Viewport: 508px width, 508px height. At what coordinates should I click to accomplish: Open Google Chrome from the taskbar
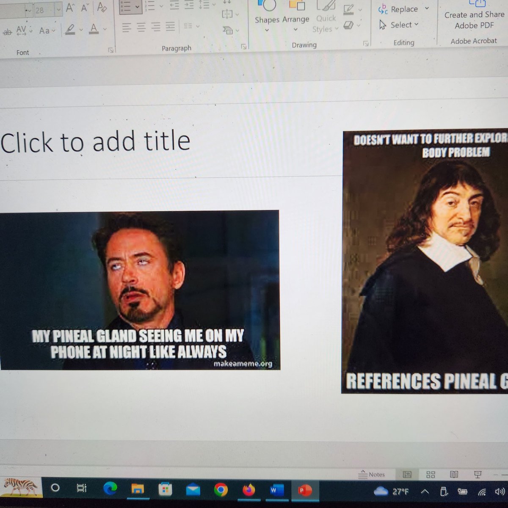pos(221,490)
